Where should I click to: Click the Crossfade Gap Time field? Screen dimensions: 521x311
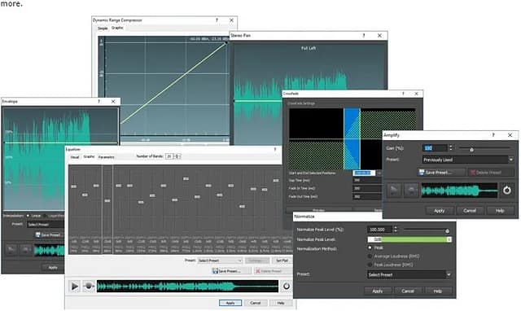(x=366, y=180)
